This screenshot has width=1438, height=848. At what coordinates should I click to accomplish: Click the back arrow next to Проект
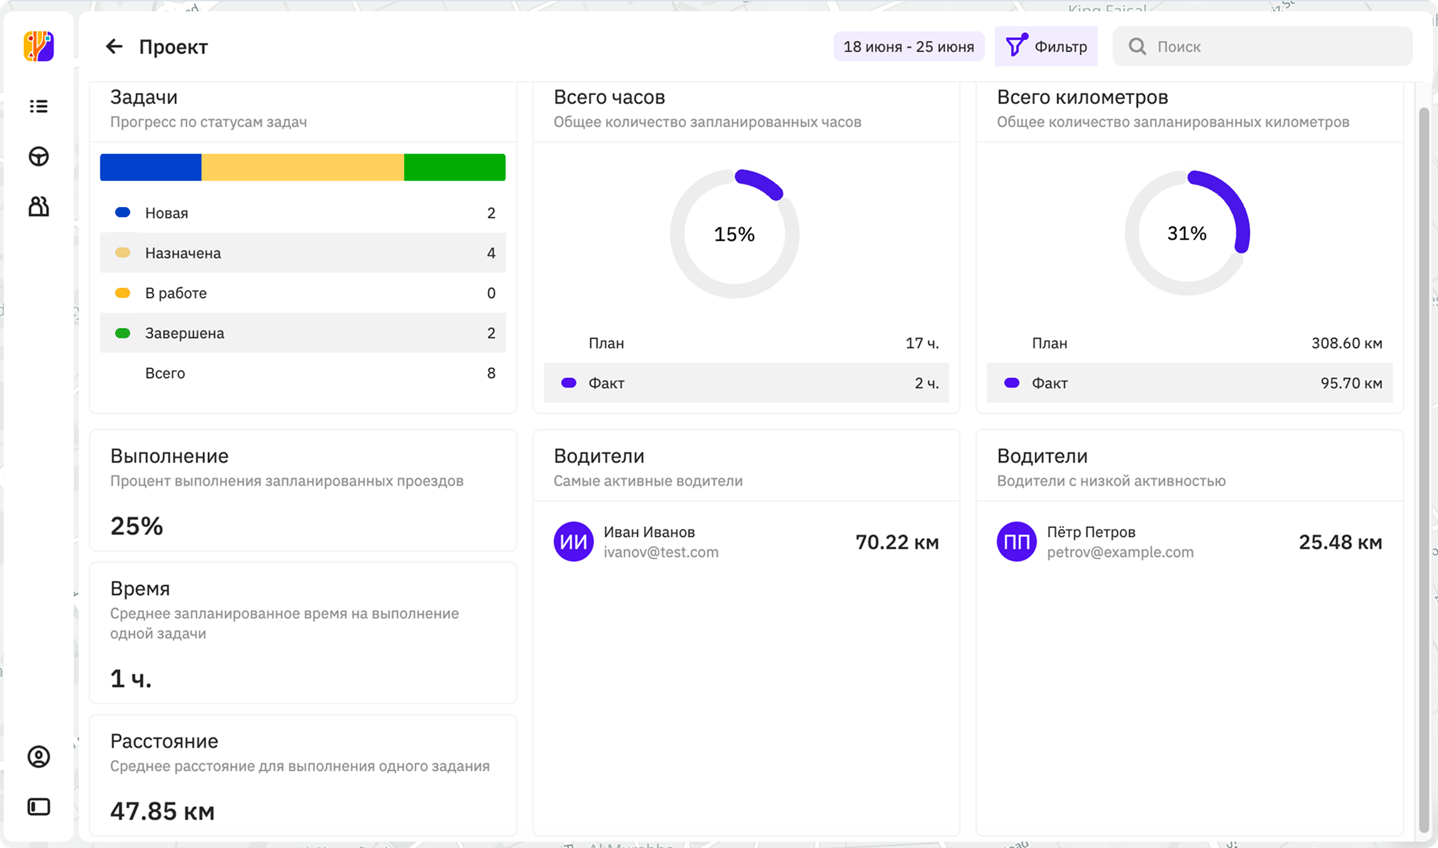tap(114, 46)
